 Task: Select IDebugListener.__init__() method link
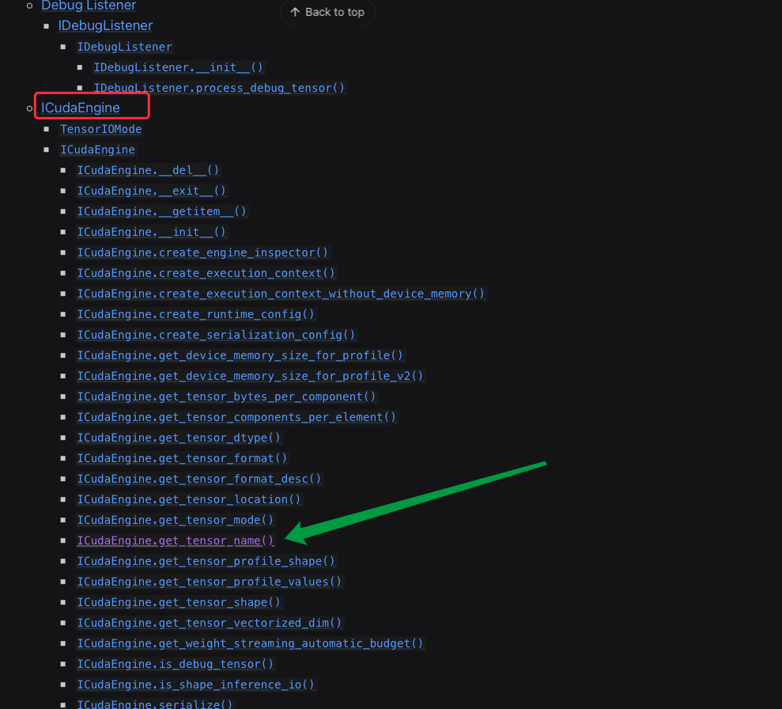pos(179,67)
